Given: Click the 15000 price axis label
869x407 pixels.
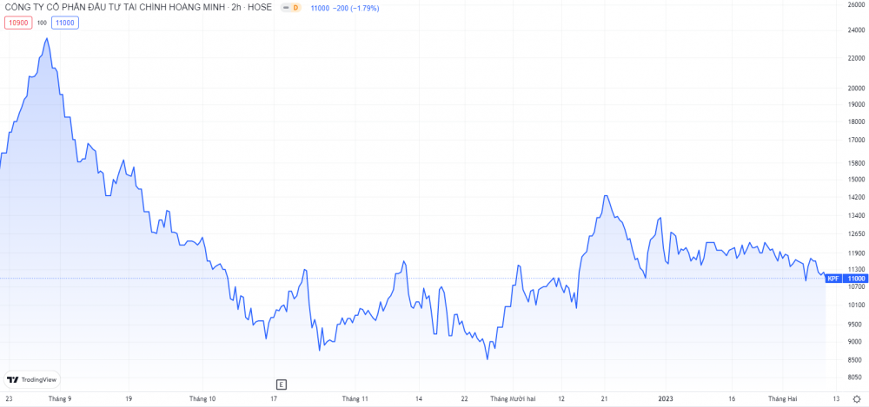Looking at the screenshot, I should click(x=856, y=180).
